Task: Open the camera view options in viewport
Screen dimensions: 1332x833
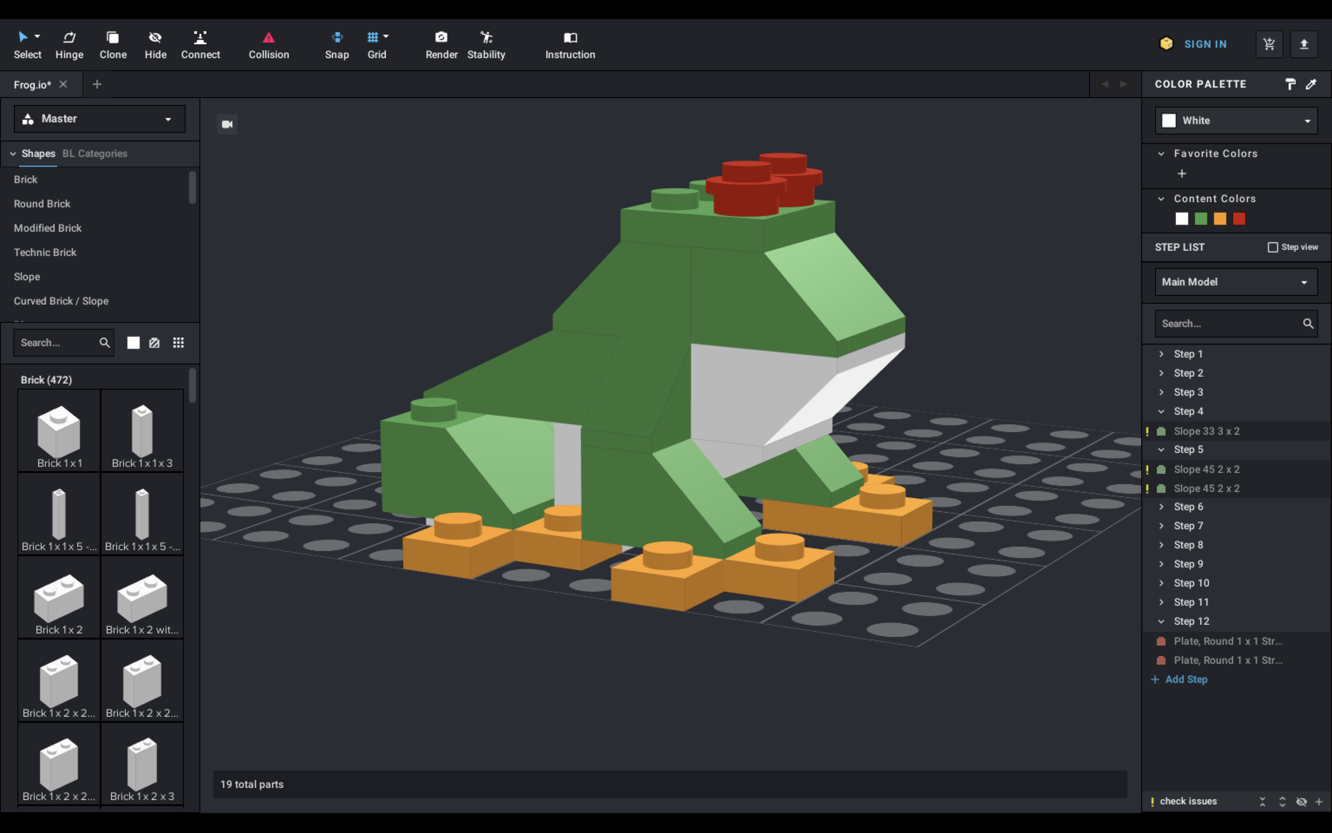Action: pos(227,124)
